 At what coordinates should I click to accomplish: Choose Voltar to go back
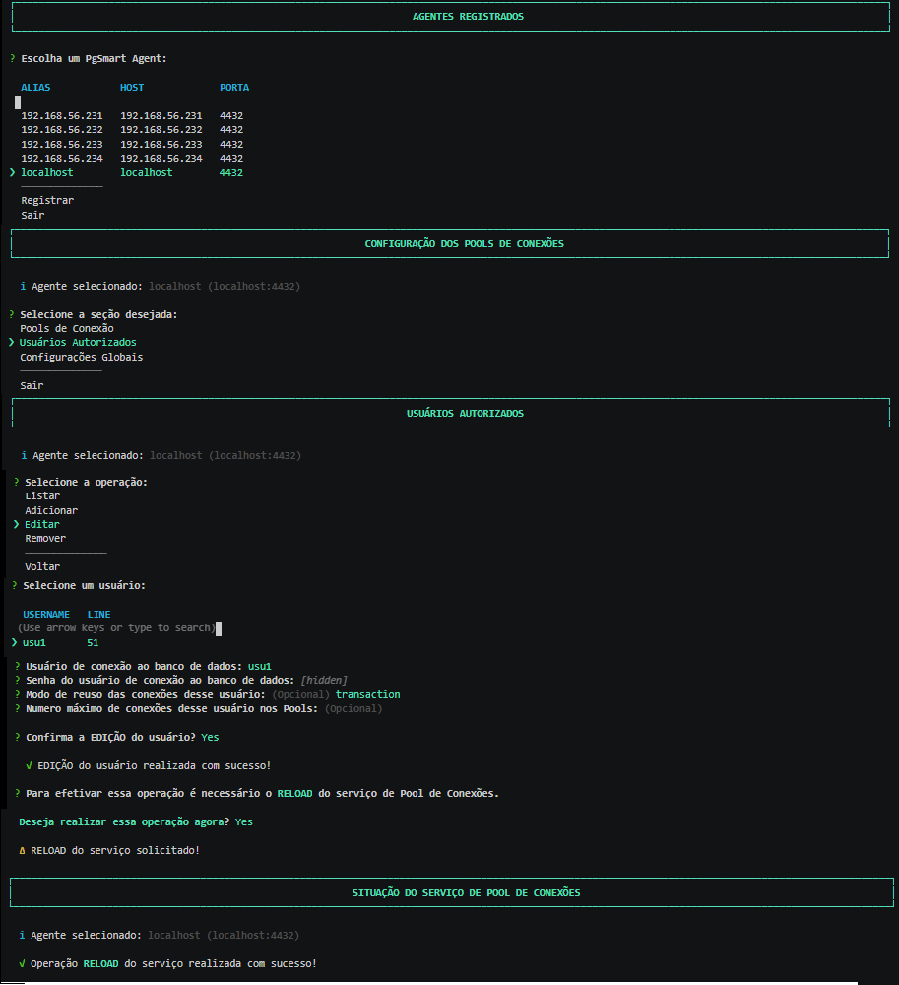coord(42,566)
